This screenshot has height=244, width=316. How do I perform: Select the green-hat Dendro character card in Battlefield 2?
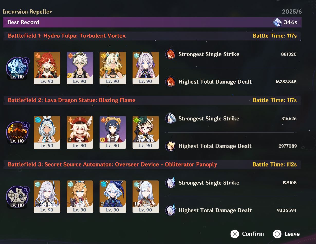(x=146, y=132)
